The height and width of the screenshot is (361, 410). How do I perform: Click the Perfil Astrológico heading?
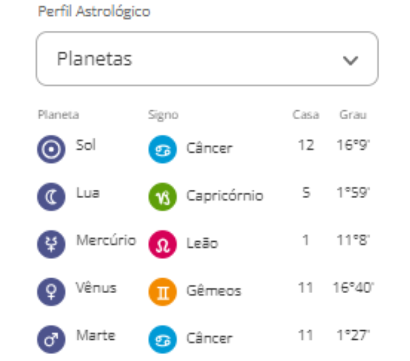pyautogui.click(x=94, y=12)
